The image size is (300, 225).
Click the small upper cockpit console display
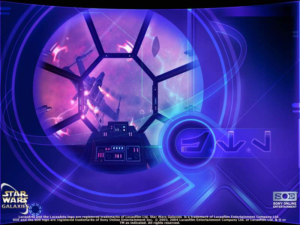[119, 128]
